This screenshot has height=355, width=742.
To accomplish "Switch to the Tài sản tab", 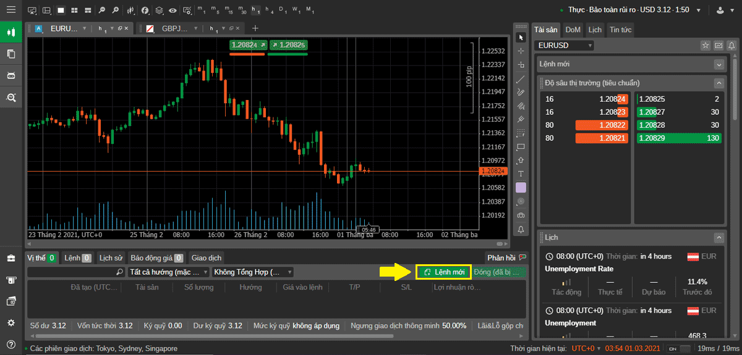I will point(546,30).
